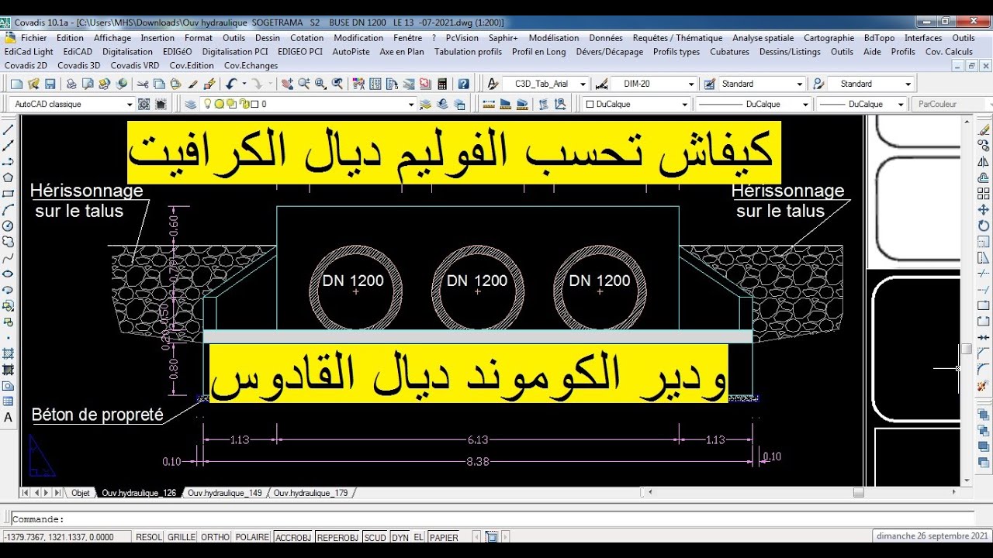Click the Rotate tool in right toolbar
This screenshot has height=558, width=993.
click(984, 226)
